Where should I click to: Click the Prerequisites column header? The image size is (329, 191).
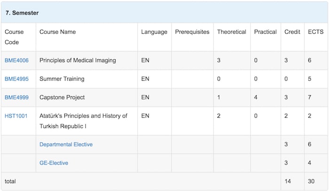192,37
